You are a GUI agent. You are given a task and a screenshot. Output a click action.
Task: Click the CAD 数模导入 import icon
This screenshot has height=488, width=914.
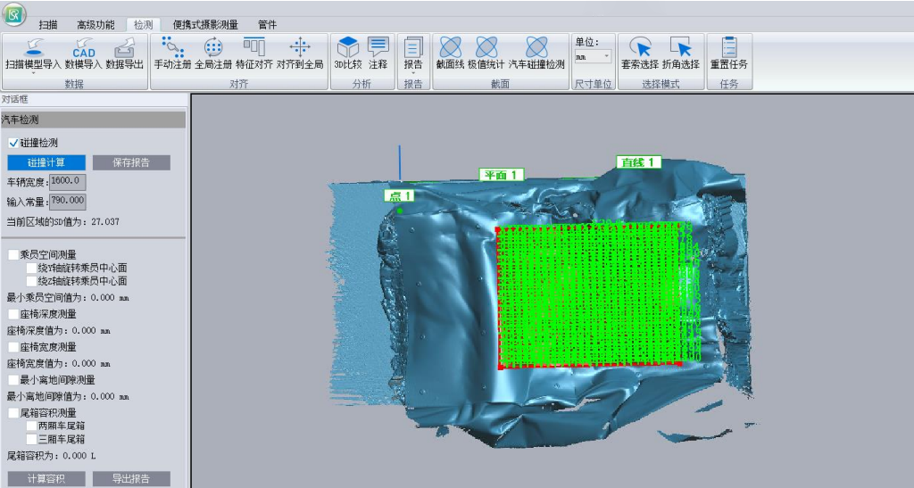pos(84,48)
